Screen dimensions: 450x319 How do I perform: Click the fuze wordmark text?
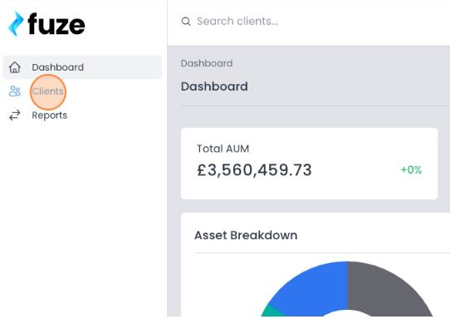56,24
